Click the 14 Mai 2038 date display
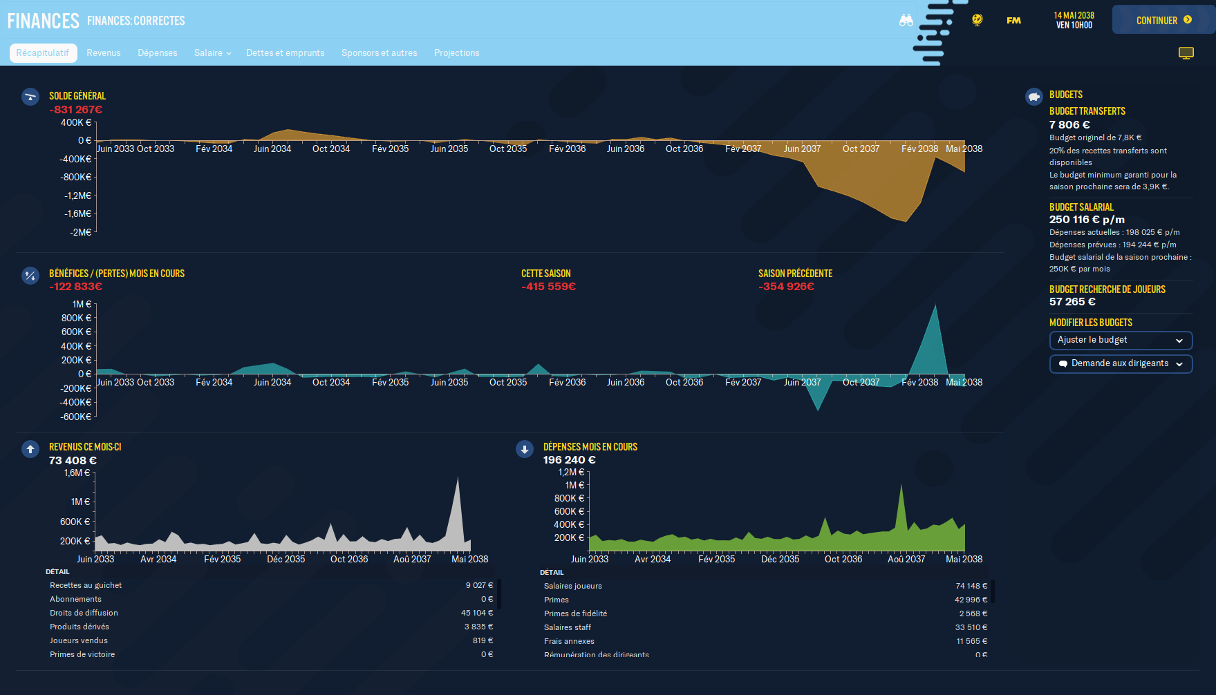 (1074, 20)
